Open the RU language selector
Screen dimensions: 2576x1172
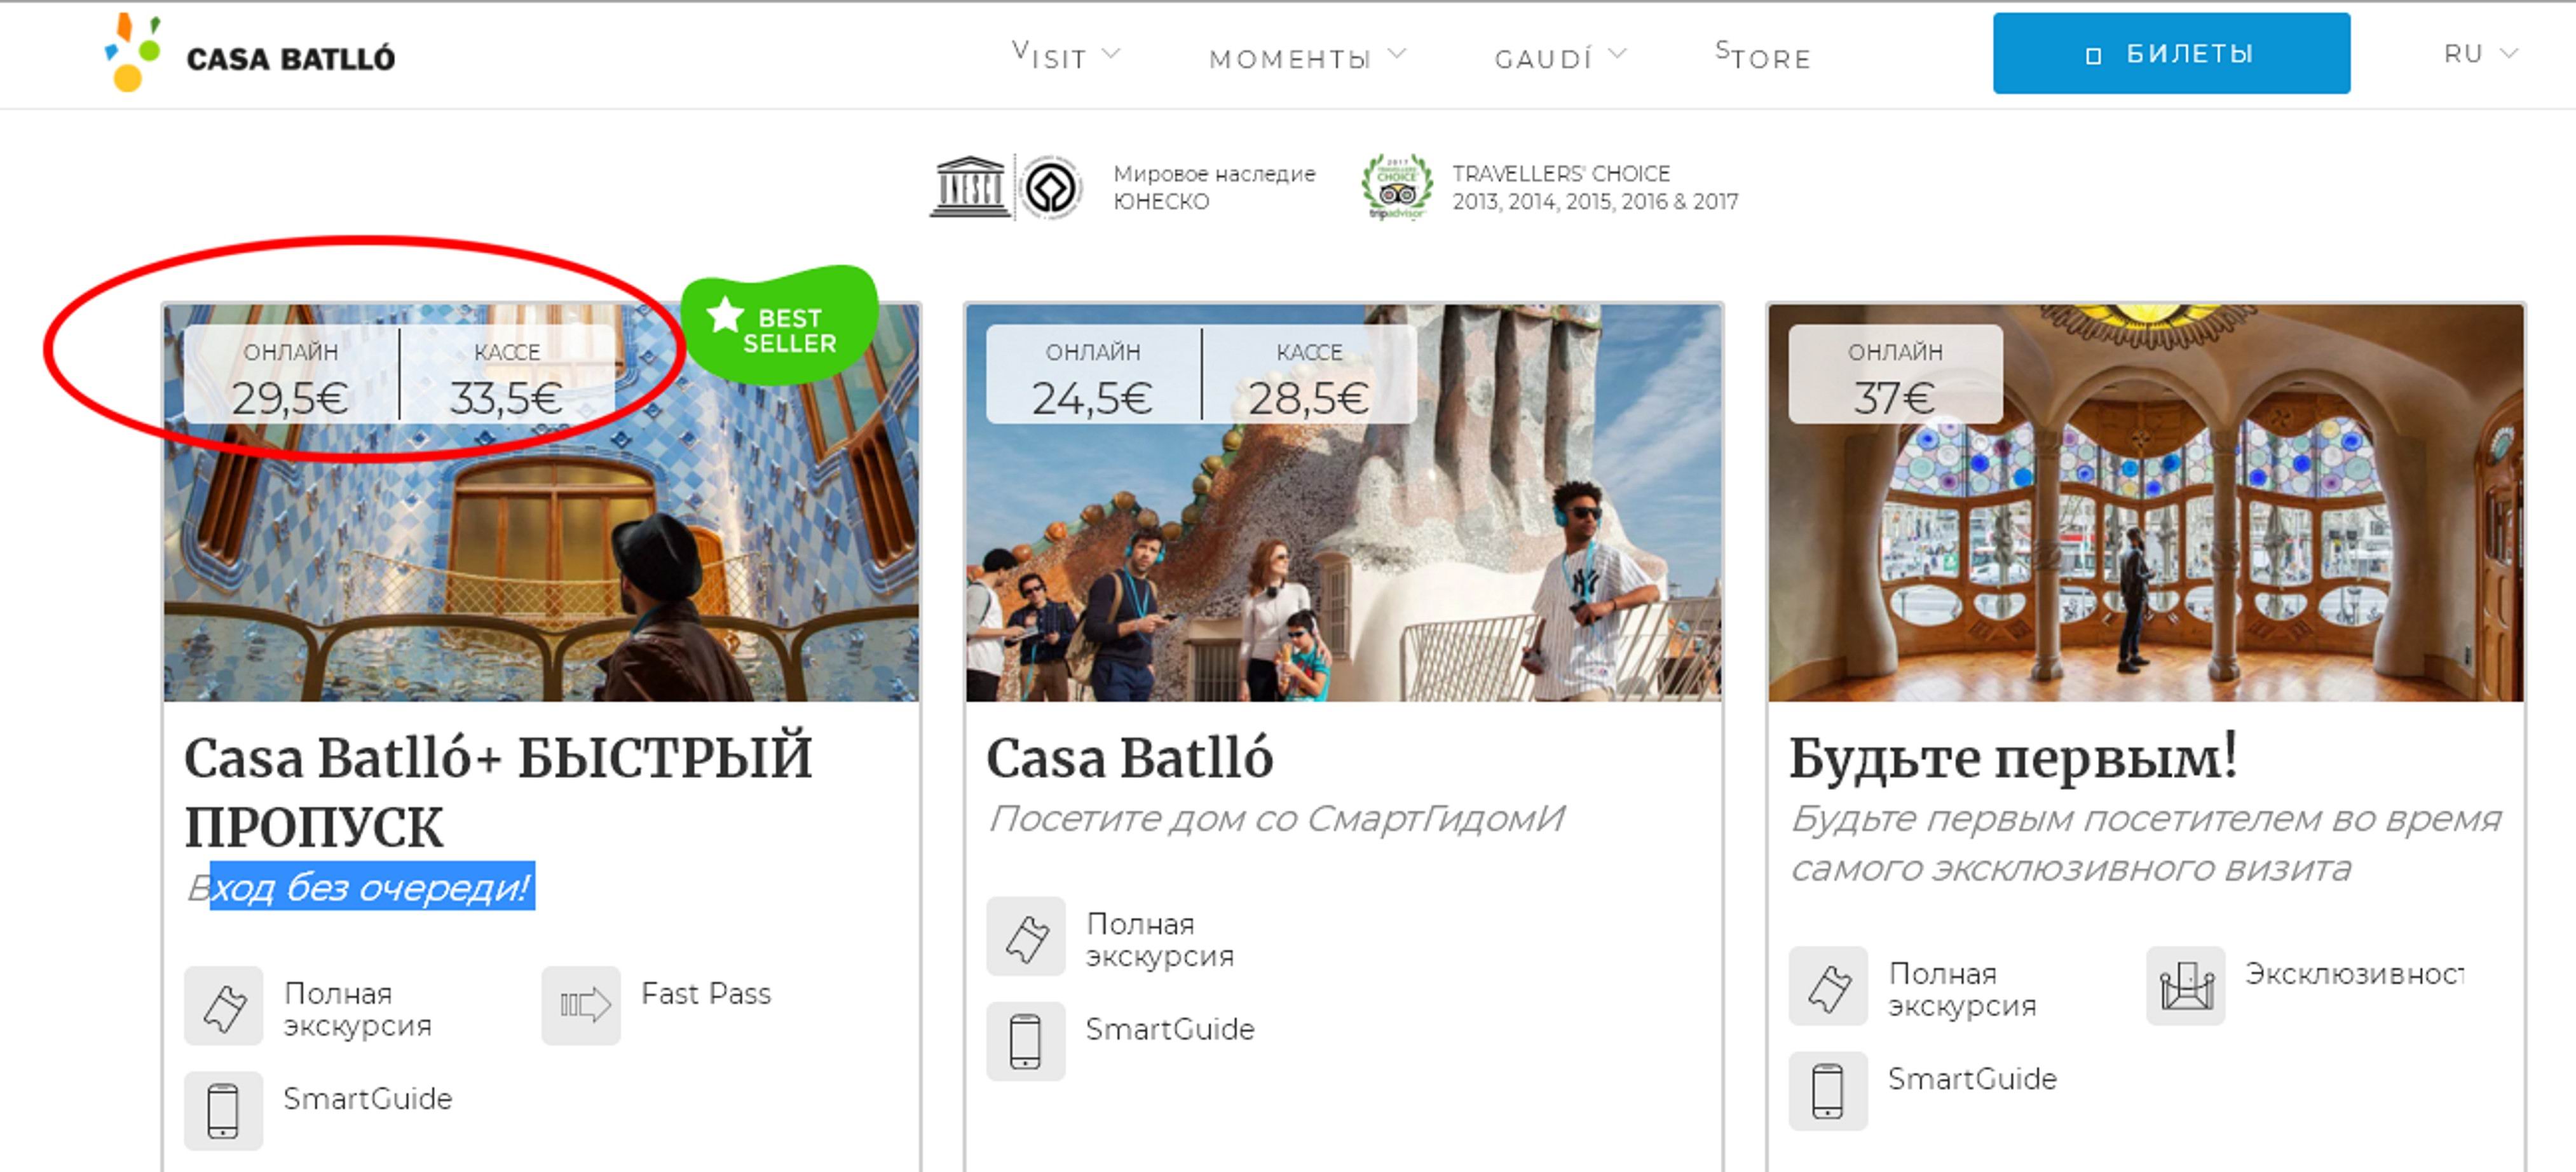click(x=2478, y=54)
